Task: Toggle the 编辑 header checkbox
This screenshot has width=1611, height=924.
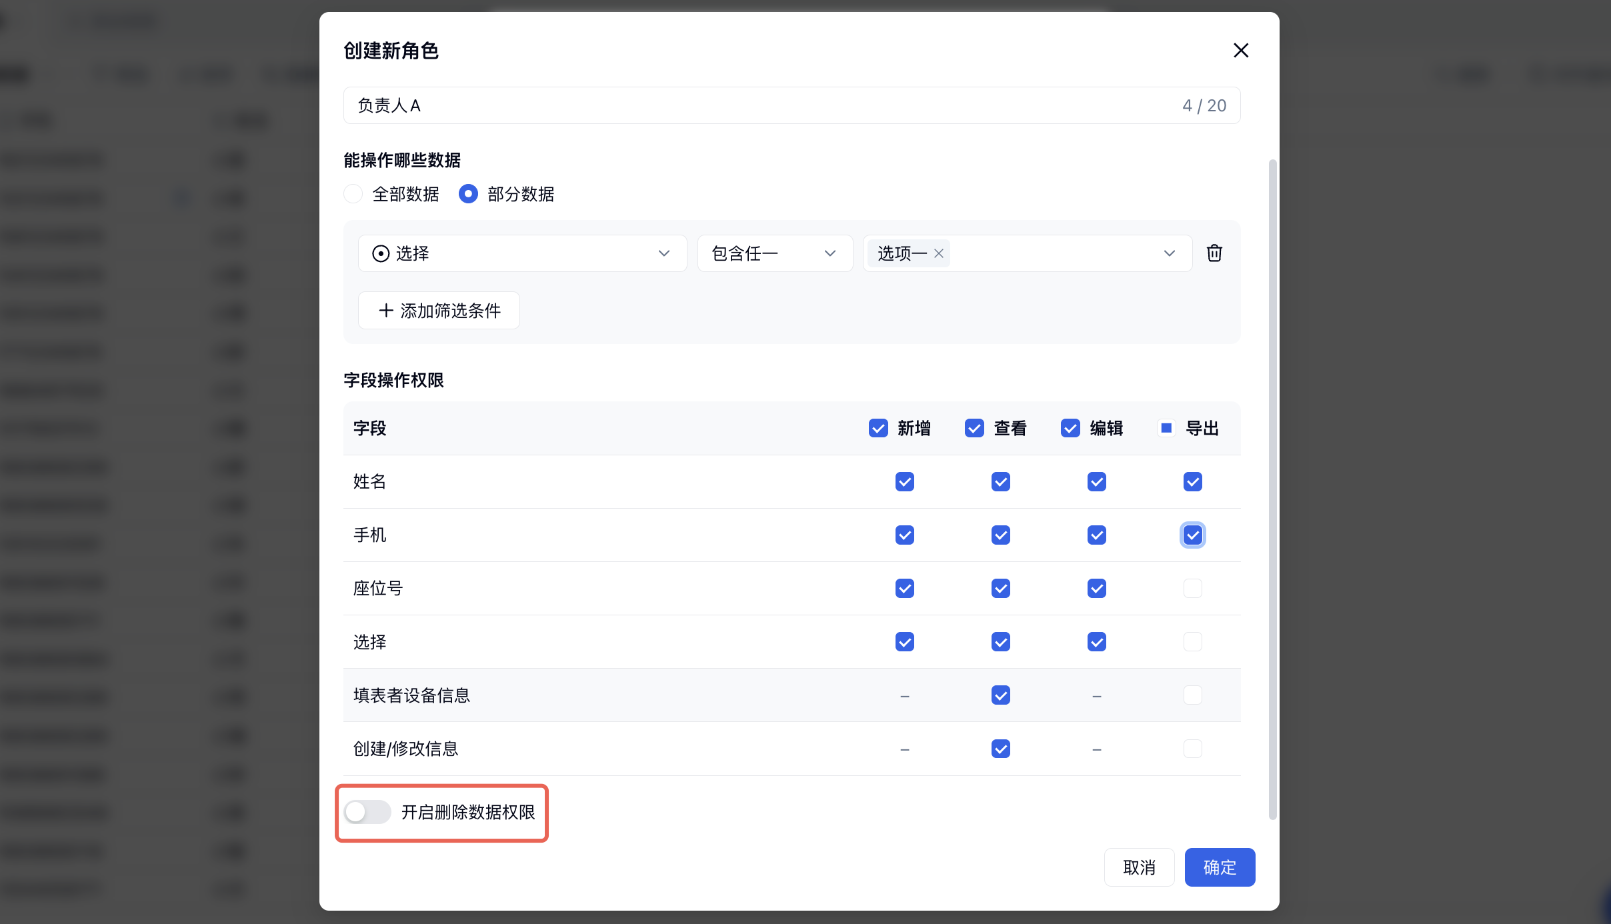Action: tap(1070, 428)
